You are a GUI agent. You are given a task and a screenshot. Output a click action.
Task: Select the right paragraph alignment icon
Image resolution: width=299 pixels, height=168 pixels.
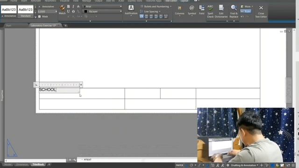(x=156, y=17)
